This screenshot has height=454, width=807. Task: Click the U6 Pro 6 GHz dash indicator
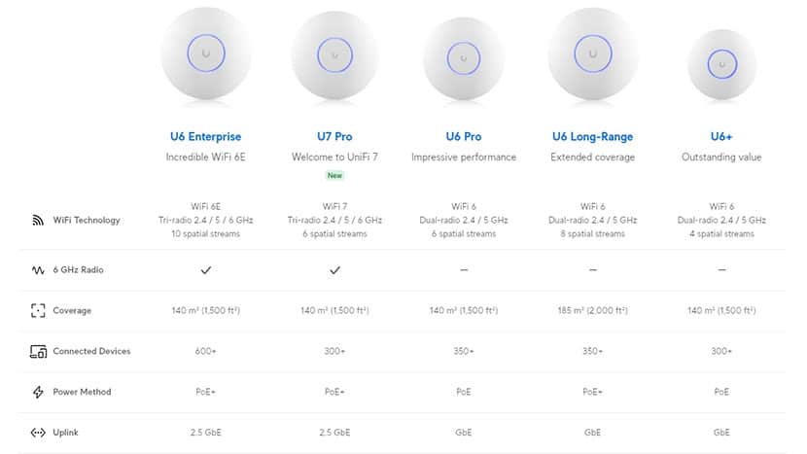pyautogui.click(x=464, y=269)
